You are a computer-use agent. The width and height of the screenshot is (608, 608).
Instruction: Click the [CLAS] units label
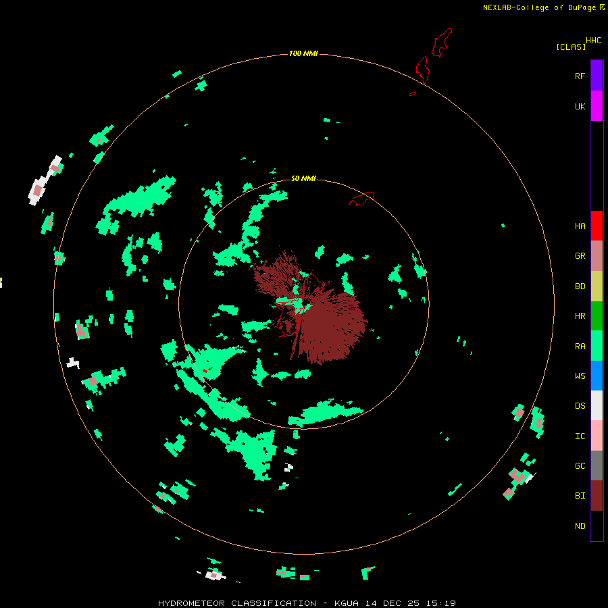tap(571, 47)
